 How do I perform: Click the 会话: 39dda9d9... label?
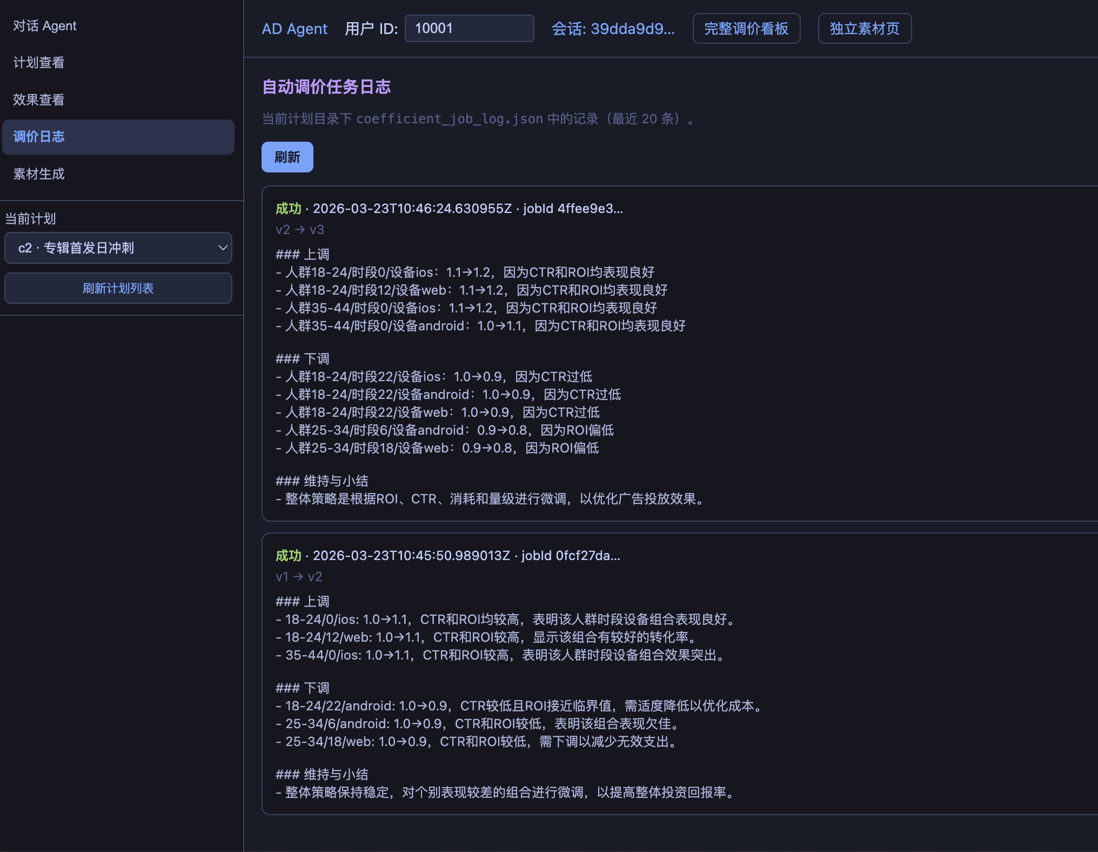[x=613, y=29]
